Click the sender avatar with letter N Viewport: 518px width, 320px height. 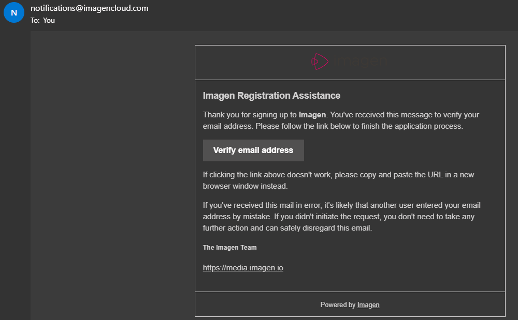click(x=14, y=12)
